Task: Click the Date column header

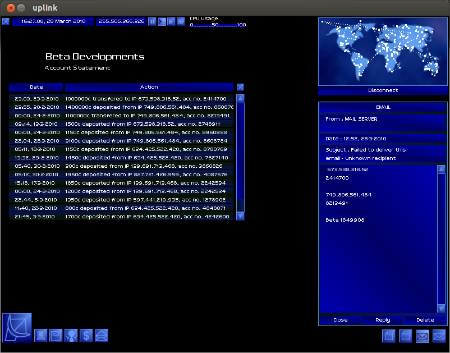Action: tap(36, 87)
